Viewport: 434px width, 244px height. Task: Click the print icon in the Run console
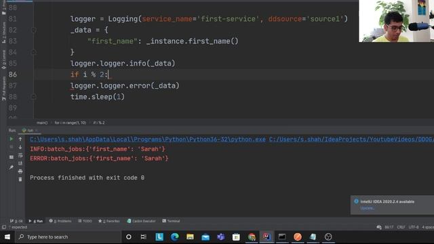(20, 171)
